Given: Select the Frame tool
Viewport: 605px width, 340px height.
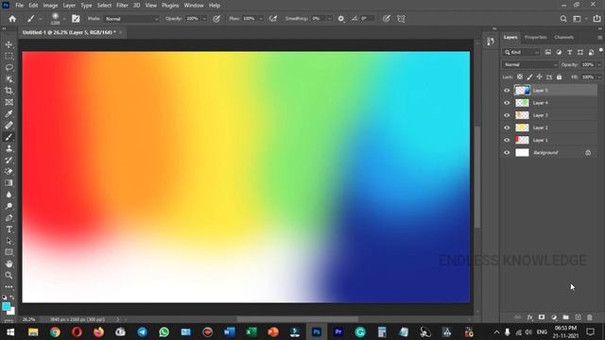Looking at the screenshot, I should pos(9,103).
